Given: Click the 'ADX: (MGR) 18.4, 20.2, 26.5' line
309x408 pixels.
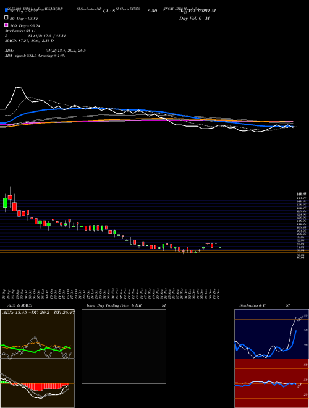Looking at the screenshot, I should (x=45, y=51).
